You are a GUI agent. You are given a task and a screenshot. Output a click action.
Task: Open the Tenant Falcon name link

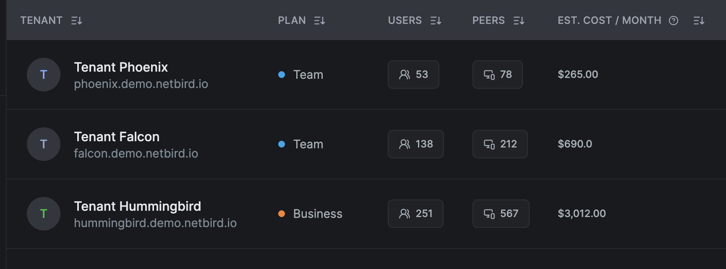click(117, 137)
